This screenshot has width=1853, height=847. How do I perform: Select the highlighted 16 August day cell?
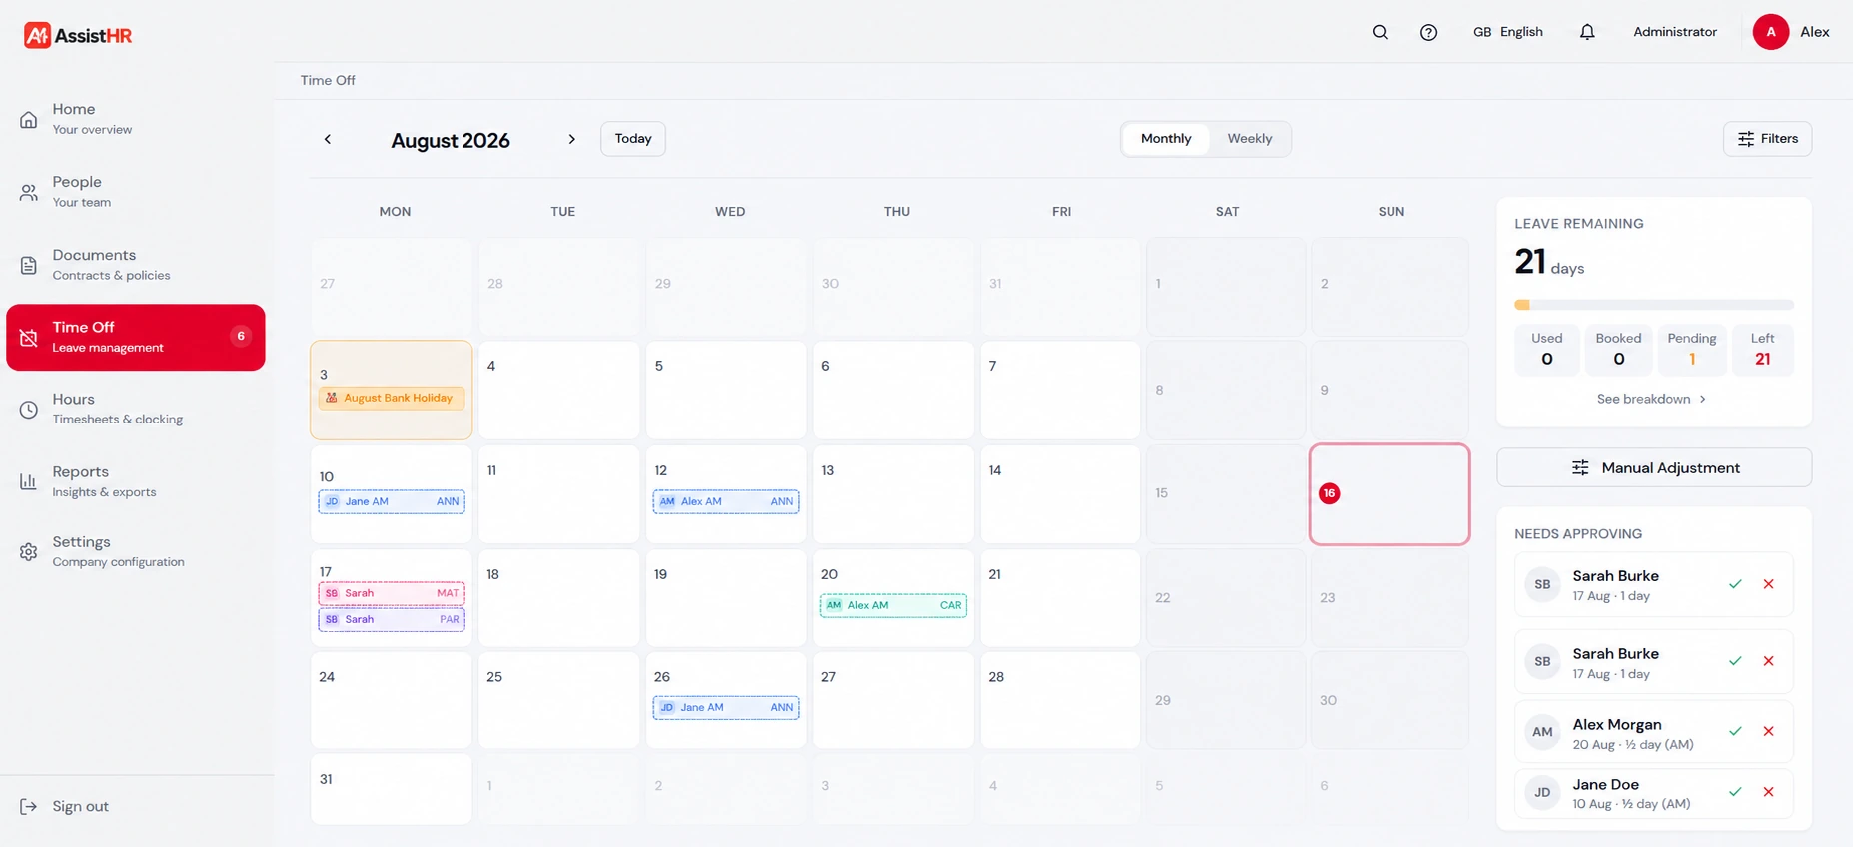(1390, 494)
